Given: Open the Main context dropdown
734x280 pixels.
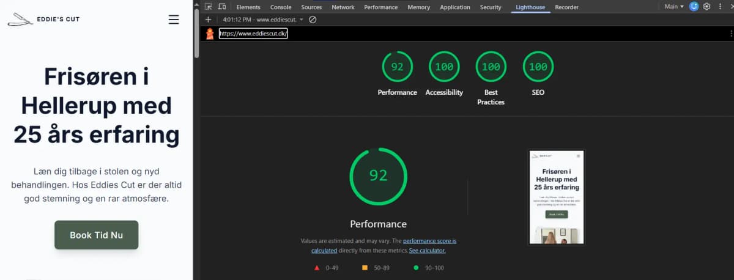Looking at the screenshot, I should click(x=674, y=7).
